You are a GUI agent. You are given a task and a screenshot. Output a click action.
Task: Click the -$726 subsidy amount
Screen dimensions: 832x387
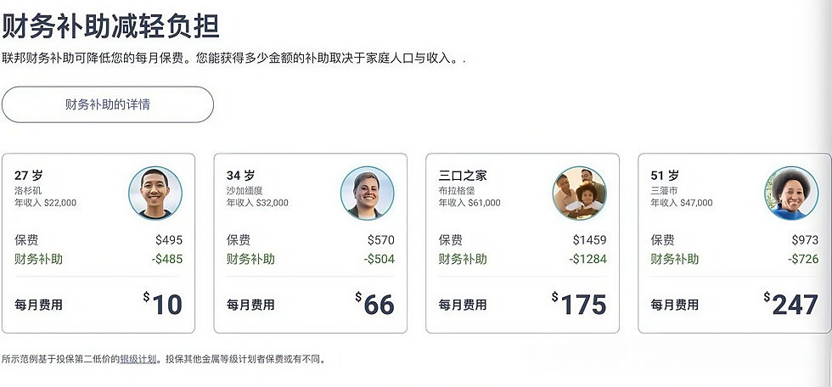(x=801, y=259)
